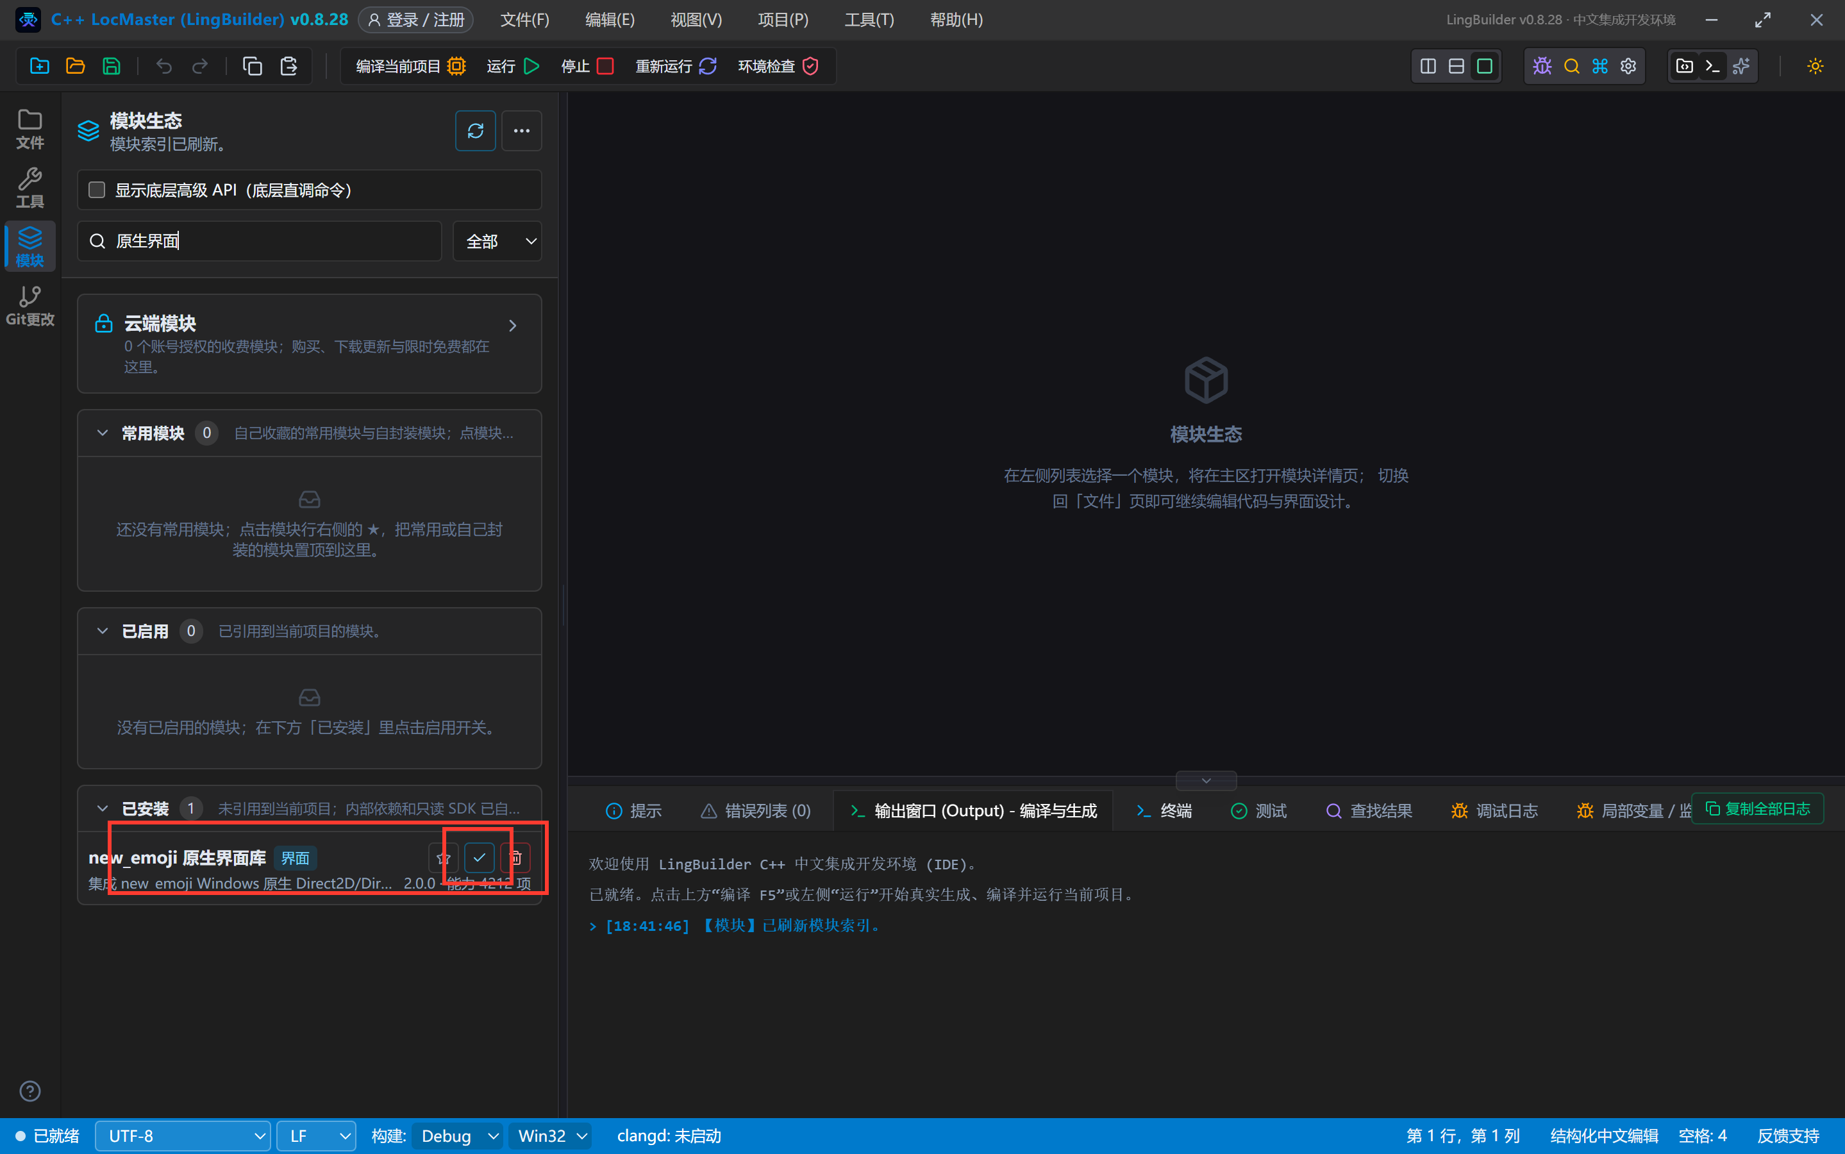Collapse the 常用模块 section
Viewport: 1845px width, 1154px height.
pos(102,433)
